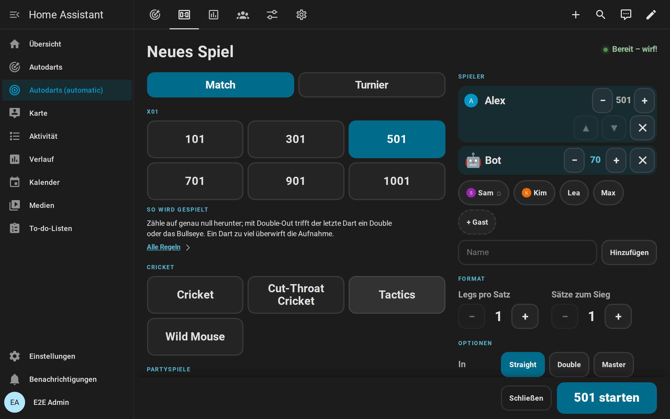This screenshot has width=670, height=419.
Task: Open Karte in the sidebar
Action: point(67,113)
